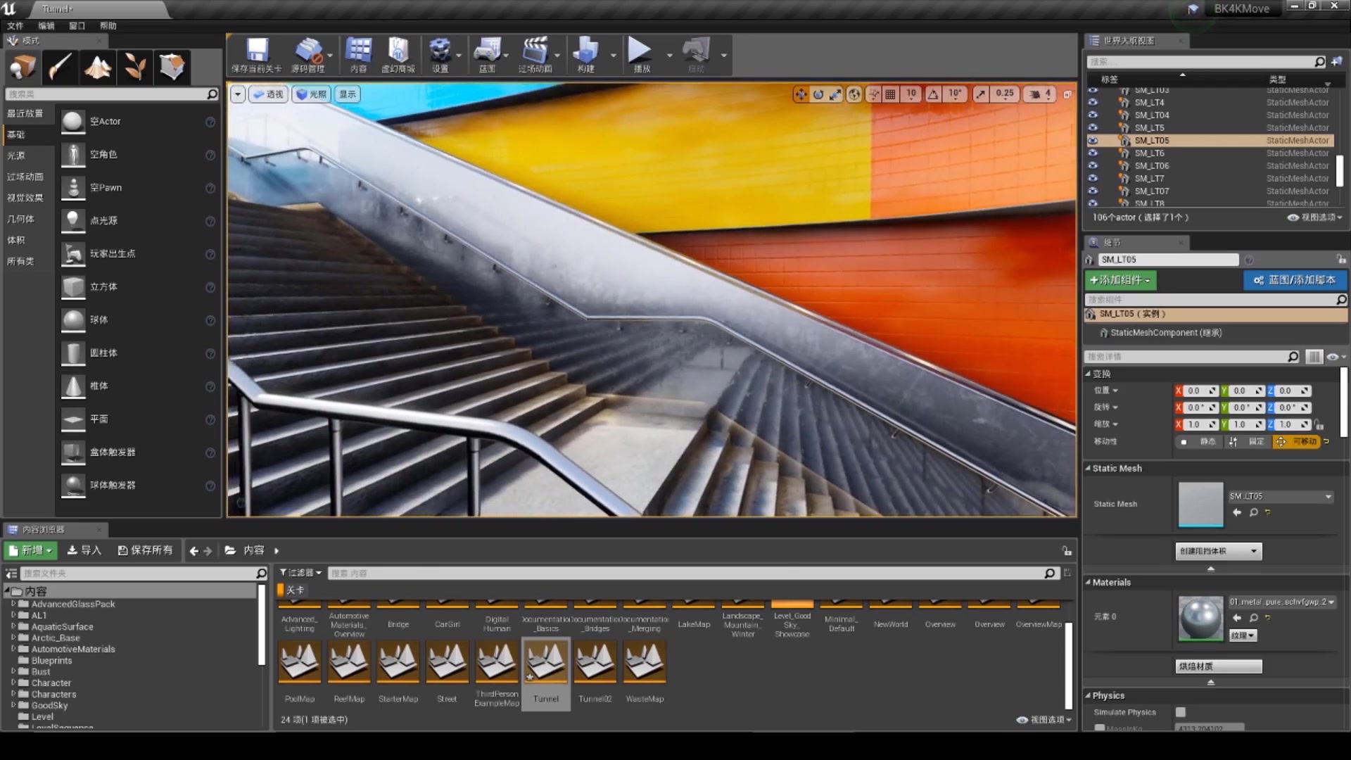This screenshot has width=1351, height=760.
Task: Hide the SM_LT6 actor eye icon
Action: tap(1093, 153)
